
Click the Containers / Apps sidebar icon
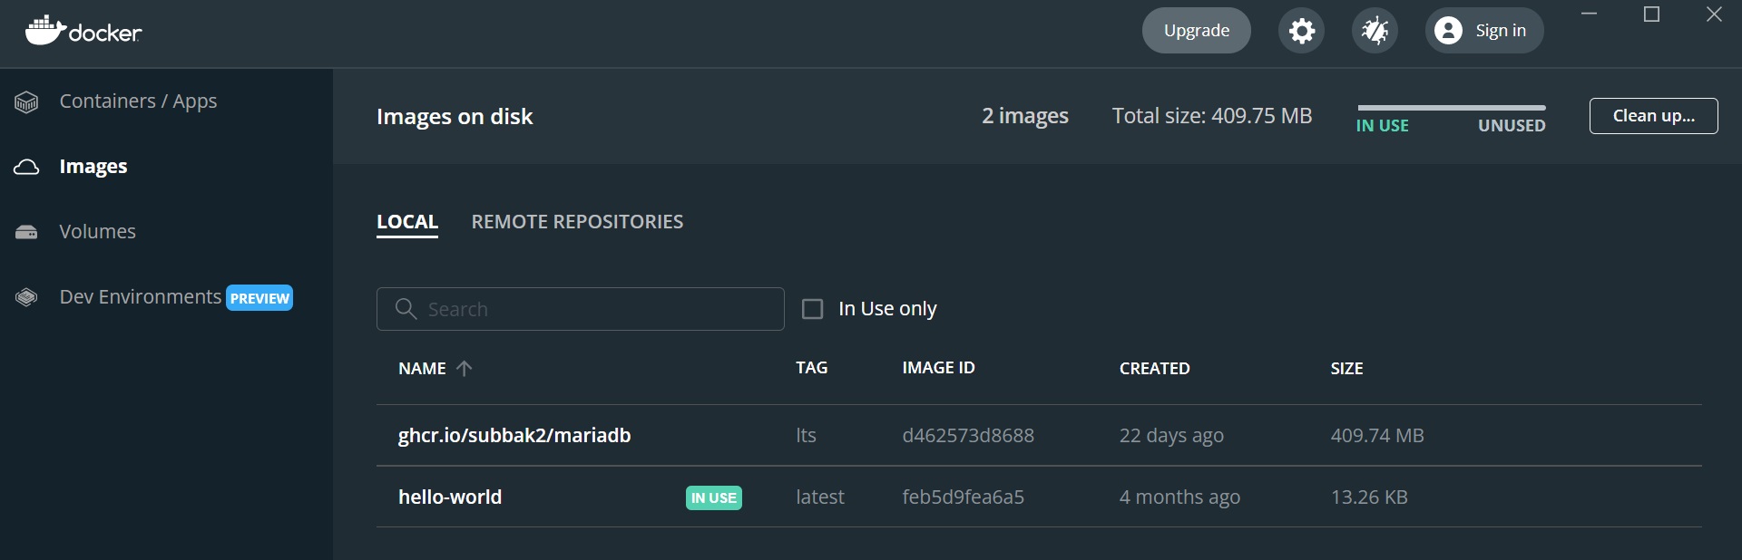click(26, 102)
